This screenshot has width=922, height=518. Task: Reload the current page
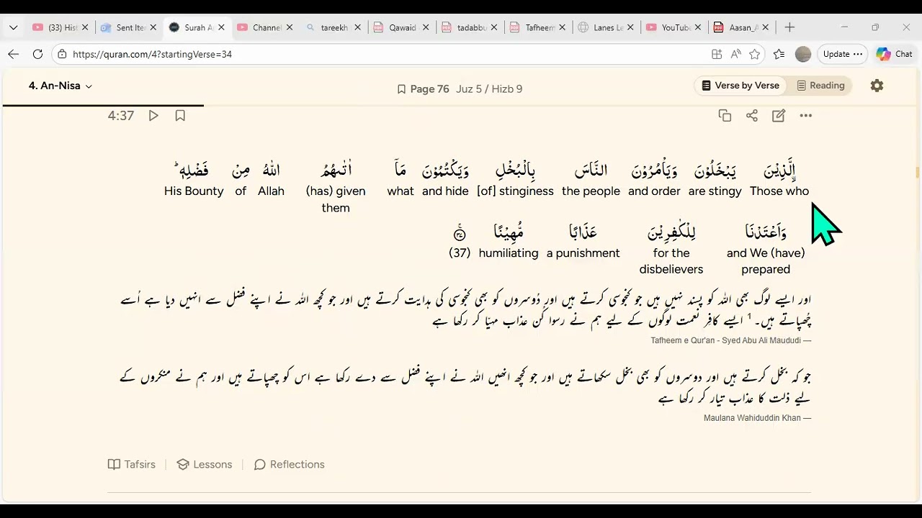[x=37, y=54]
